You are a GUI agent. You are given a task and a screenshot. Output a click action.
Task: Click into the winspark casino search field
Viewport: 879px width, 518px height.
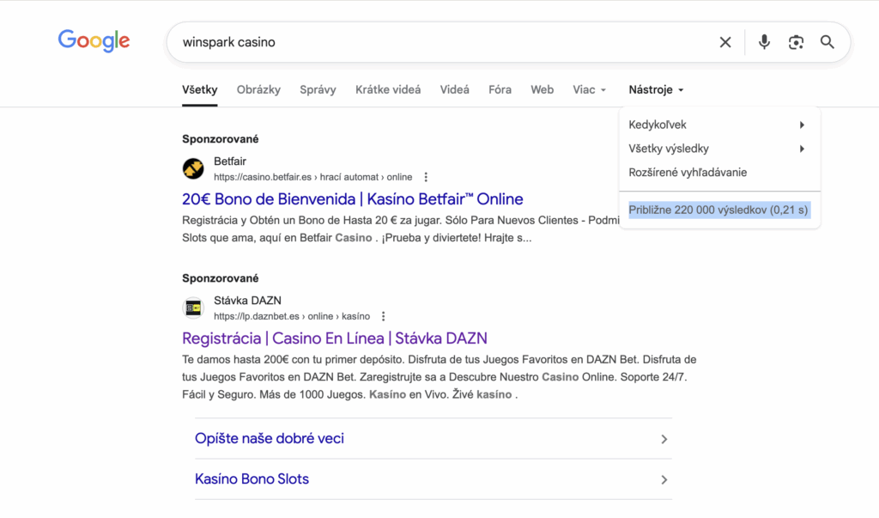click(429, 42)
